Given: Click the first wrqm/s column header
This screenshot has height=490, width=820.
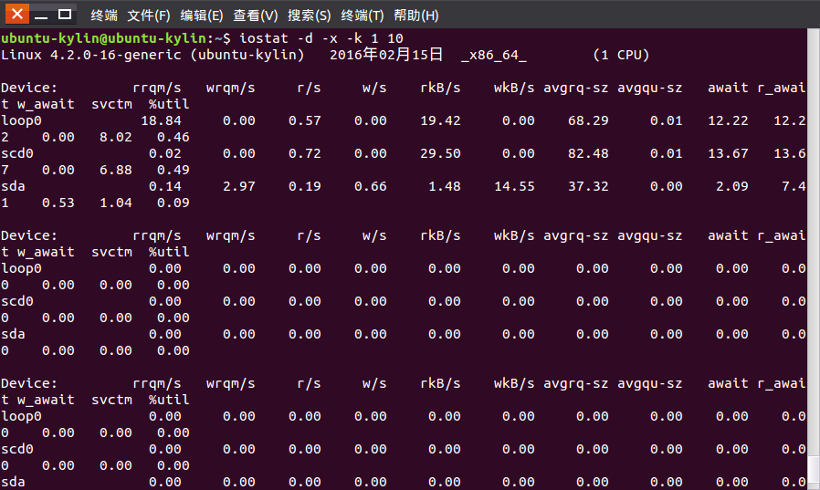Looking at the screenshot, I should coord(231,88).
